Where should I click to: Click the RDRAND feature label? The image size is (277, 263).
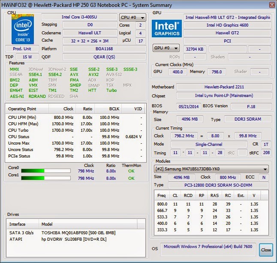37,97
